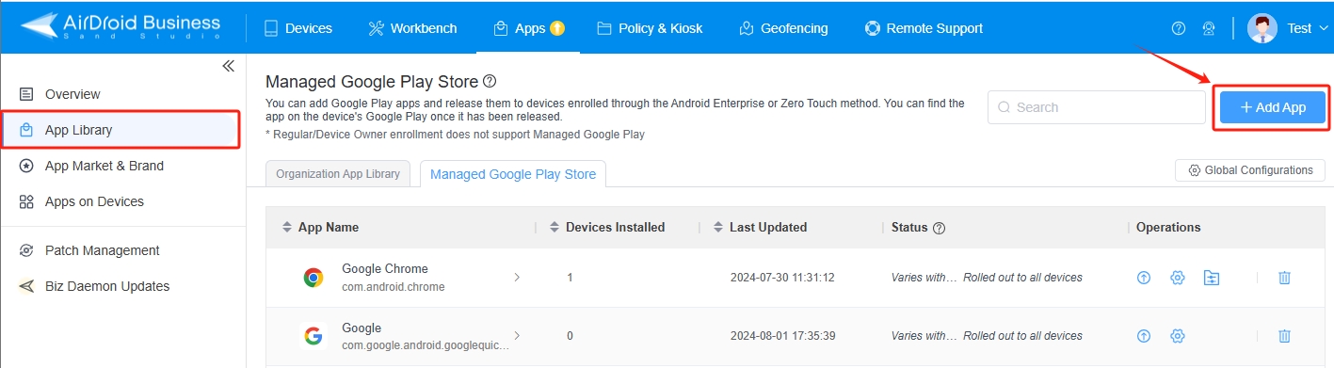Click the date 2024-07-30 11:31:12
The image size is (1334, 368).
782,278
